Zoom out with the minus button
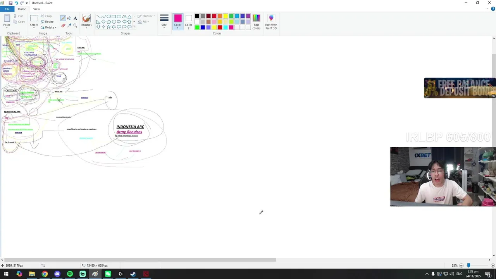The image size is (496, 279). pos(461,265)
